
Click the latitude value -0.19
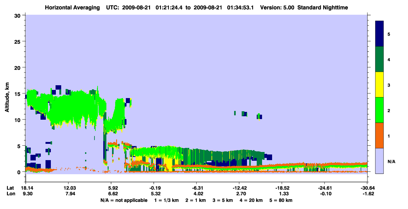point(153,188)
